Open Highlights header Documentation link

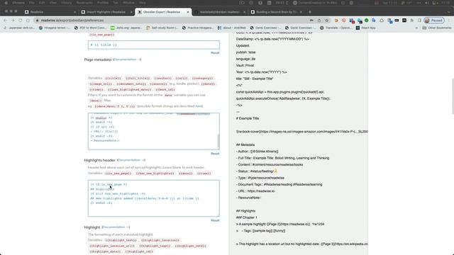click(131, 160)
